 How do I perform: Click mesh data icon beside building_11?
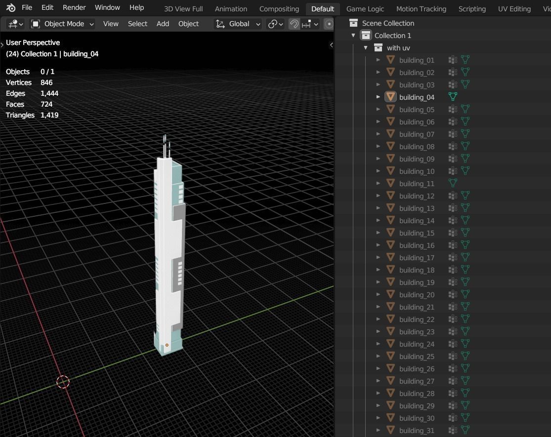pyautogui.click(x=453, y=183)
